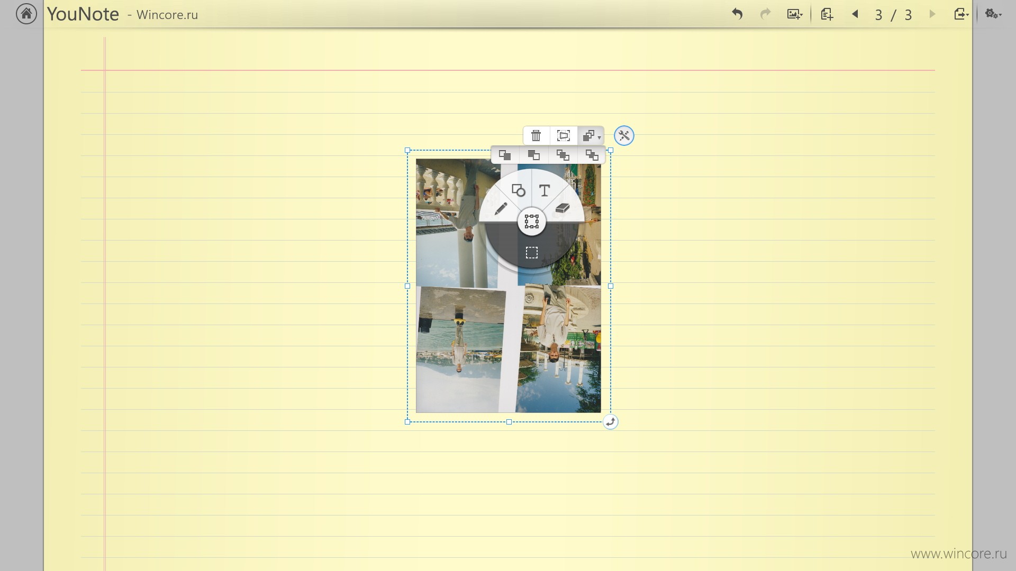Go to the previous page
The height and width of the screenshot is (571, 1016).
coord(855,14)
